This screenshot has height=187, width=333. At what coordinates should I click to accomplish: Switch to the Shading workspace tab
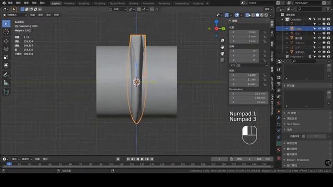pyautogui.click(x=134, y=4)
